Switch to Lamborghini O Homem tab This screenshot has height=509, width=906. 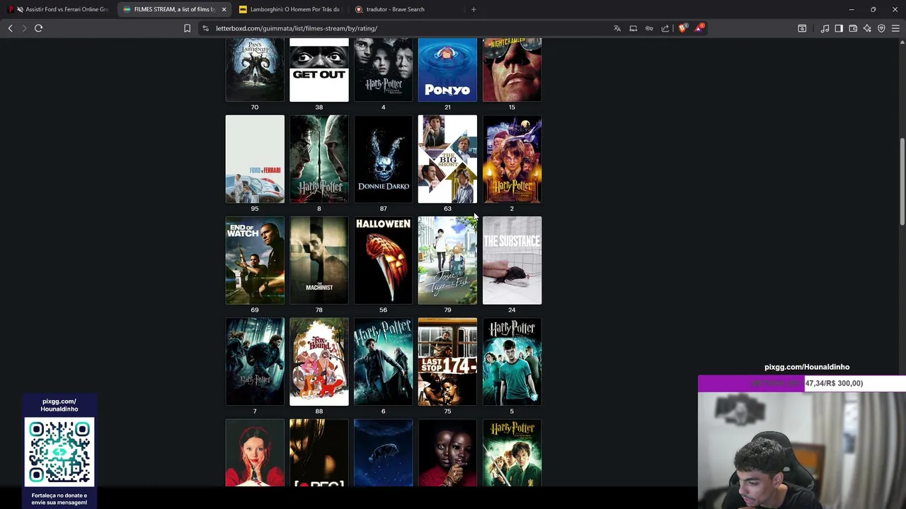[290, 9]
